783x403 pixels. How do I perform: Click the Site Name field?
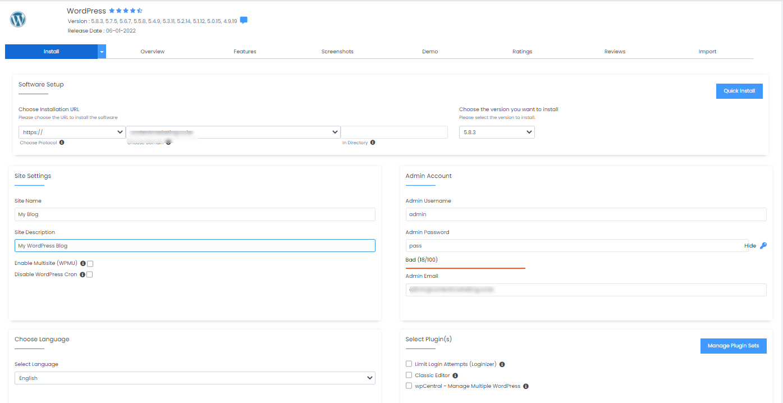click(x=195, y=214)
